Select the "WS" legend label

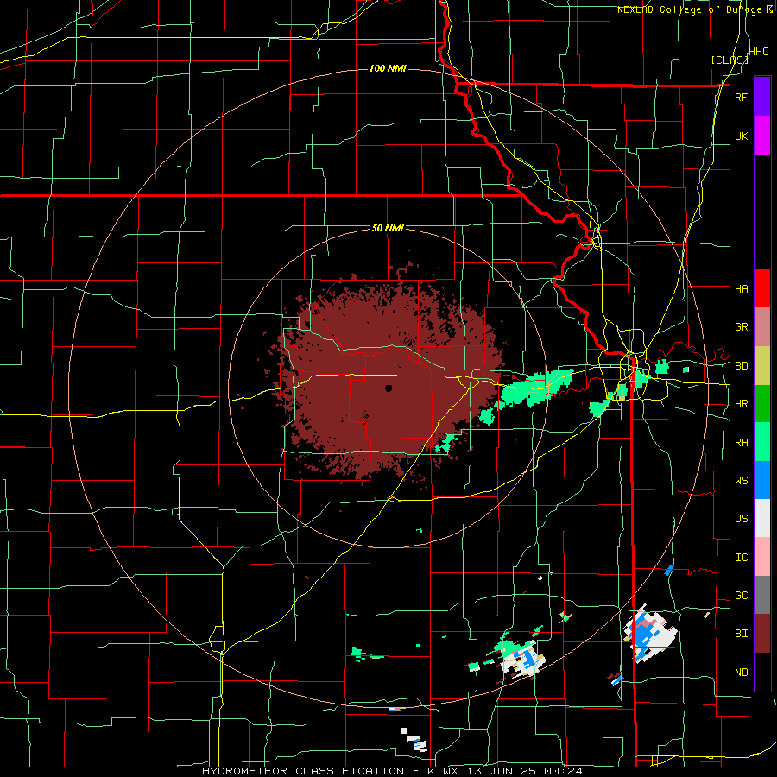pos(741,480)
